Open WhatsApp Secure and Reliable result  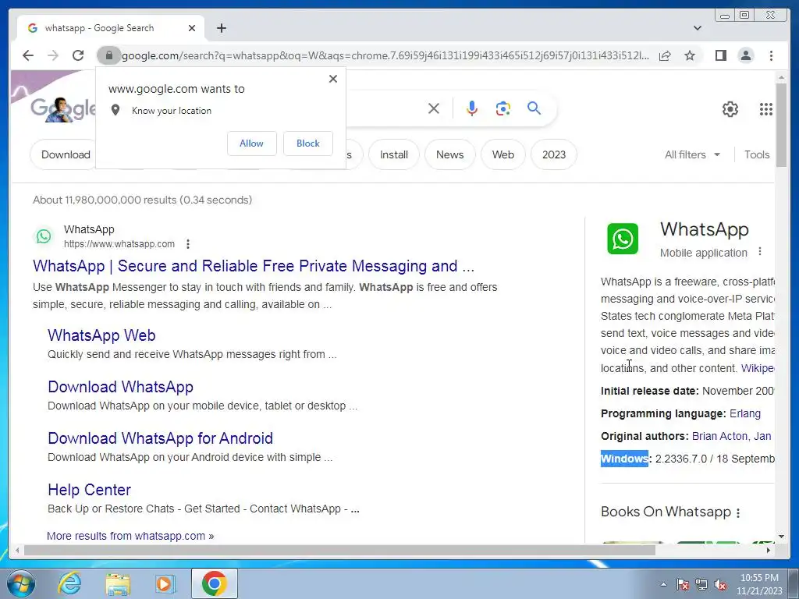pyautogui.click(x=254, y=266)
